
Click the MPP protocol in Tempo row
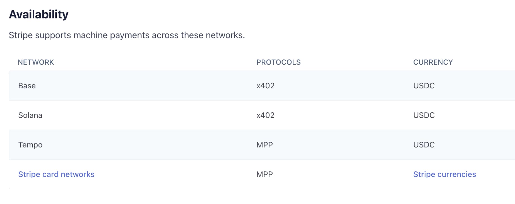pos(264,145)
